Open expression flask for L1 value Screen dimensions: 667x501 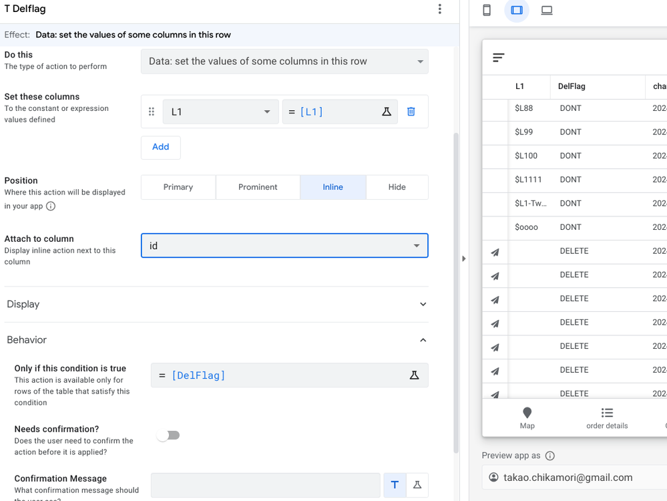click(x=387, y=112)
